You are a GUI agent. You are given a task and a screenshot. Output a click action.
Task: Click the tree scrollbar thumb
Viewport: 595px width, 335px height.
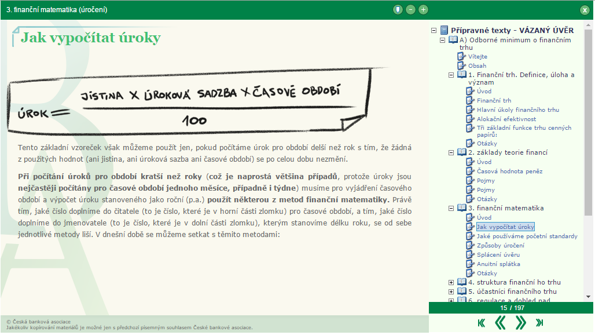coord(589,122)
